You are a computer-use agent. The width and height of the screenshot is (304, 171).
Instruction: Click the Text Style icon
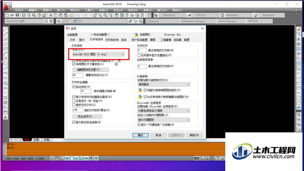coord(156,15)
